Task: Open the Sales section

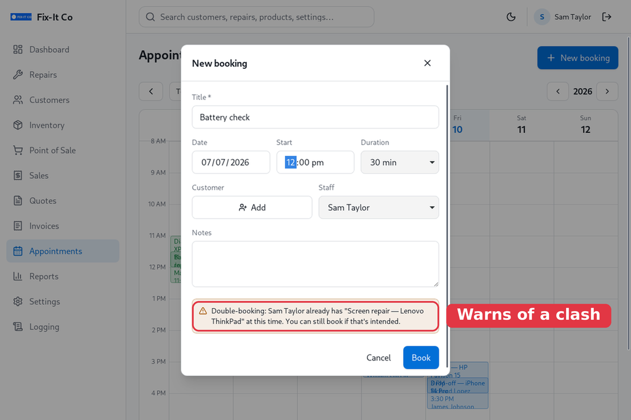Action: pos(63,176)
